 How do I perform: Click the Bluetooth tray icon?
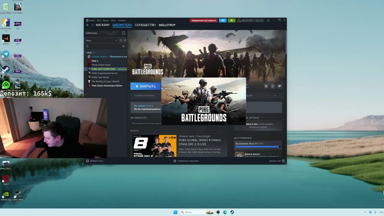pyautogui.click(x=370, y=212)
